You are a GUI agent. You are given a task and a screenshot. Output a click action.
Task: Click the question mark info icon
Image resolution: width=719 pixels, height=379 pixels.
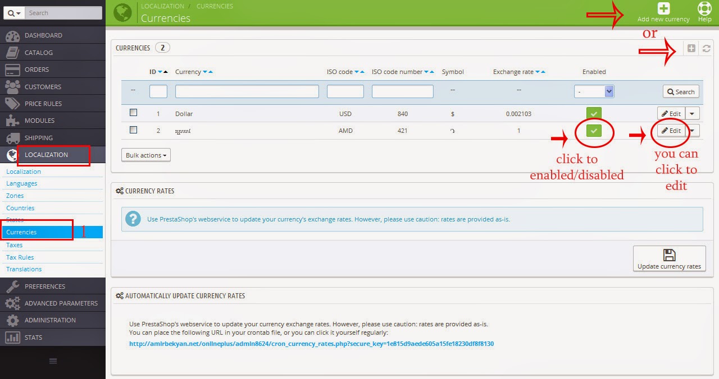[x=133, y=219]
